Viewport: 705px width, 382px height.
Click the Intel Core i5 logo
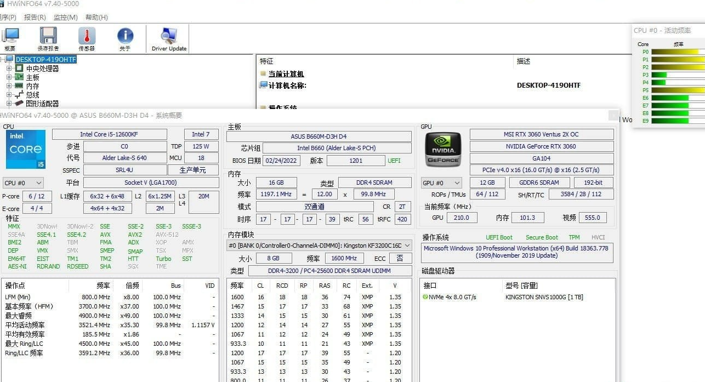[x=26, y=149]
